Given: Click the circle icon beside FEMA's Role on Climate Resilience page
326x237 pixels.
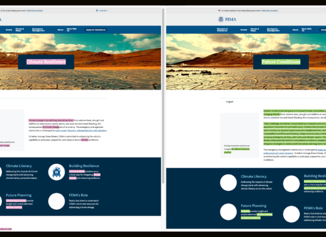Looking at the screenshot, I should (x=56, y=201).
